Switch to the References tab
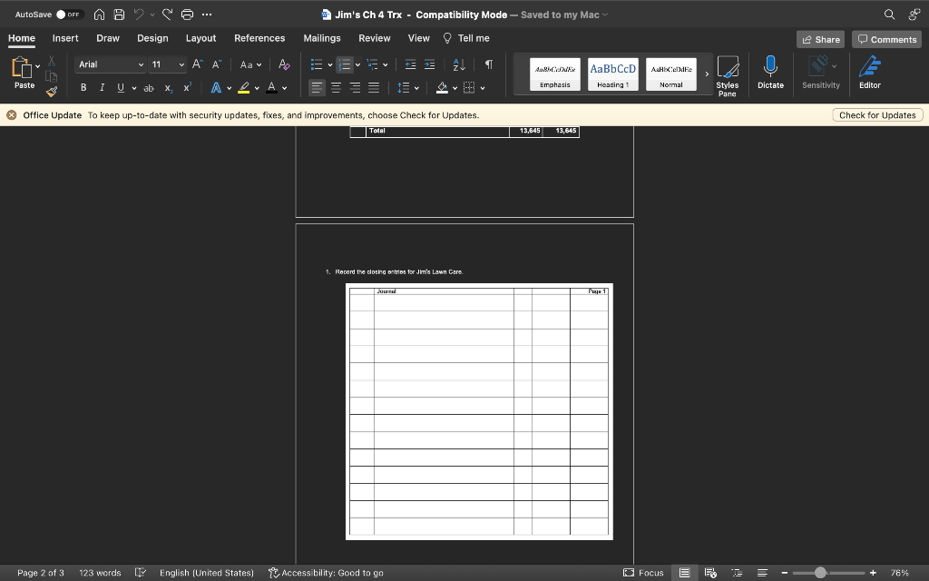This screenshot has height=581, width=929. [x=259, y=38]
